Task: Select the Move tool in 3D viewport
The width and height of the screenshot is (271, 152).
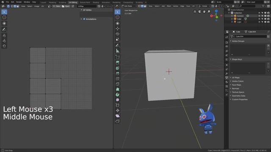Action: coord(118,28)
